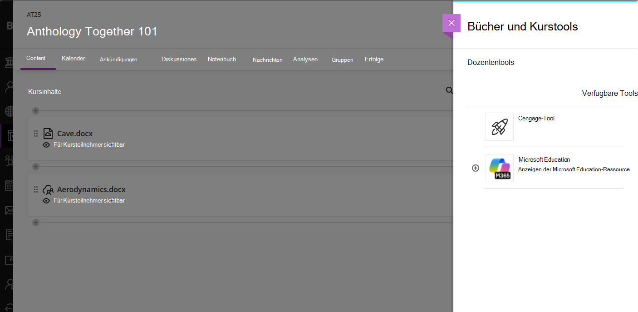The width and height of the screenshot is (638, 312).
Task: Open the Diskussionen tab
Action: (179, 59)
